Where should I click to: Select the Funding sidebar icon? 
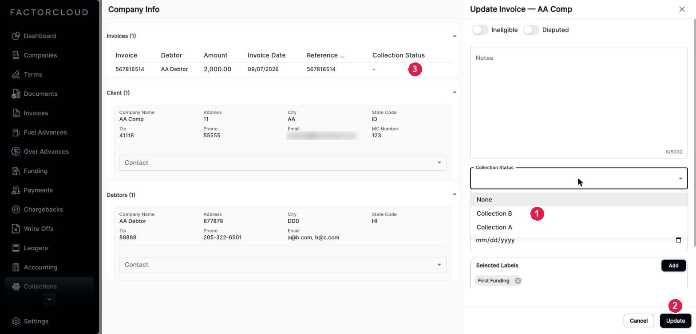pyautogui.click(x=16, y=171)
